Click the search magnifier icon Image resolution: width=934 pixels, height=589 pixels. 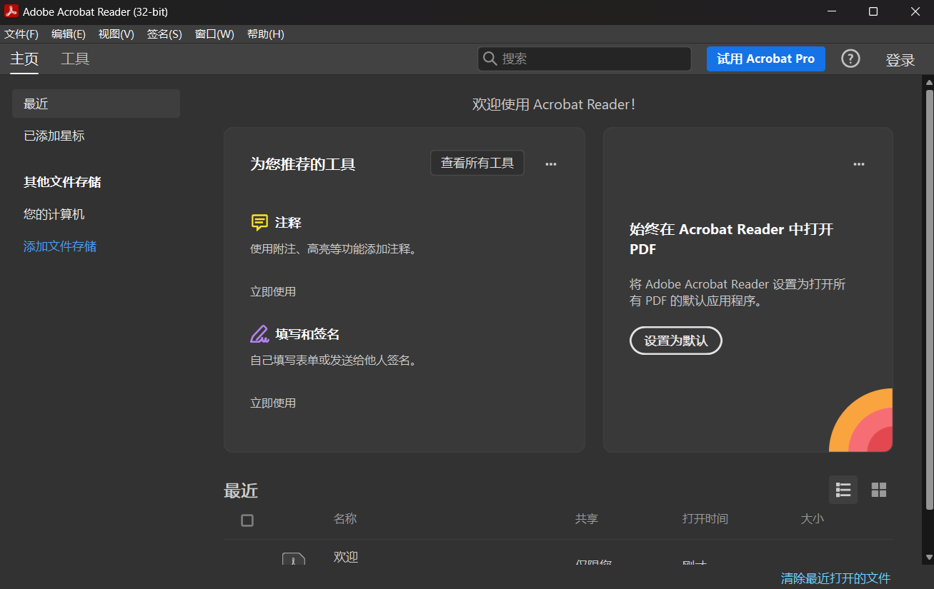pos(490,59)
